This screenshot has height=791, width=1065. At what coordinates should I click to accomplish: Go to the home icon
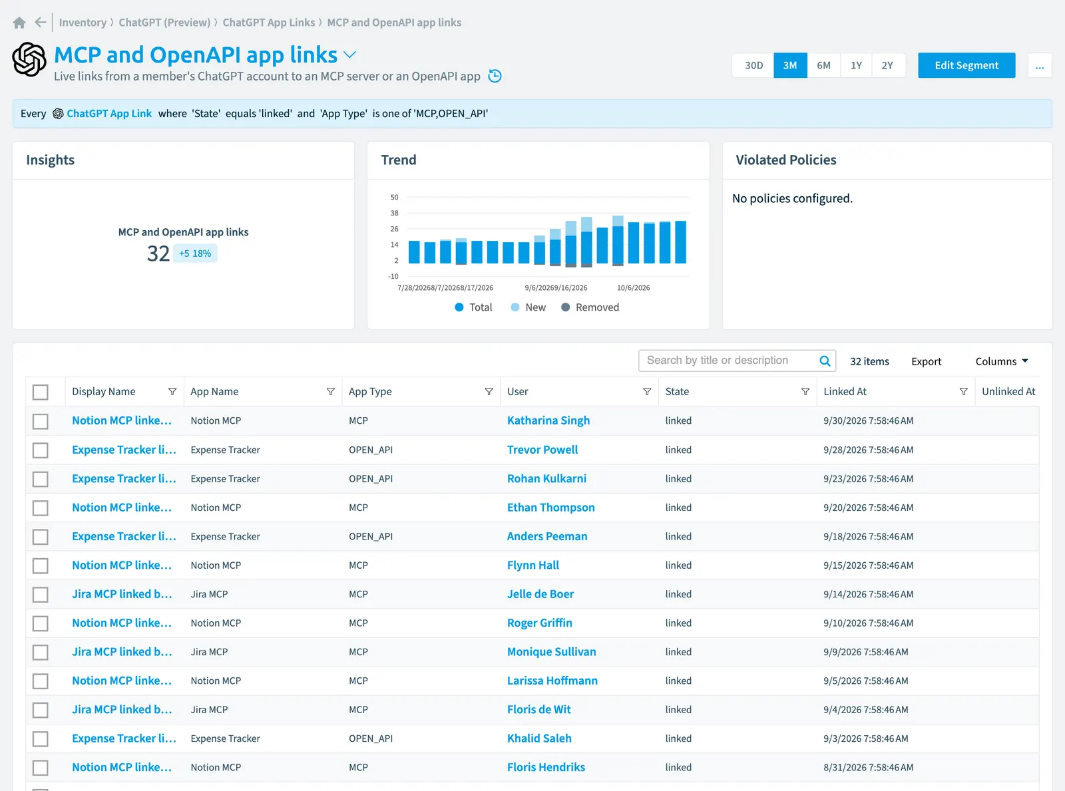click(x=19, y=23)
